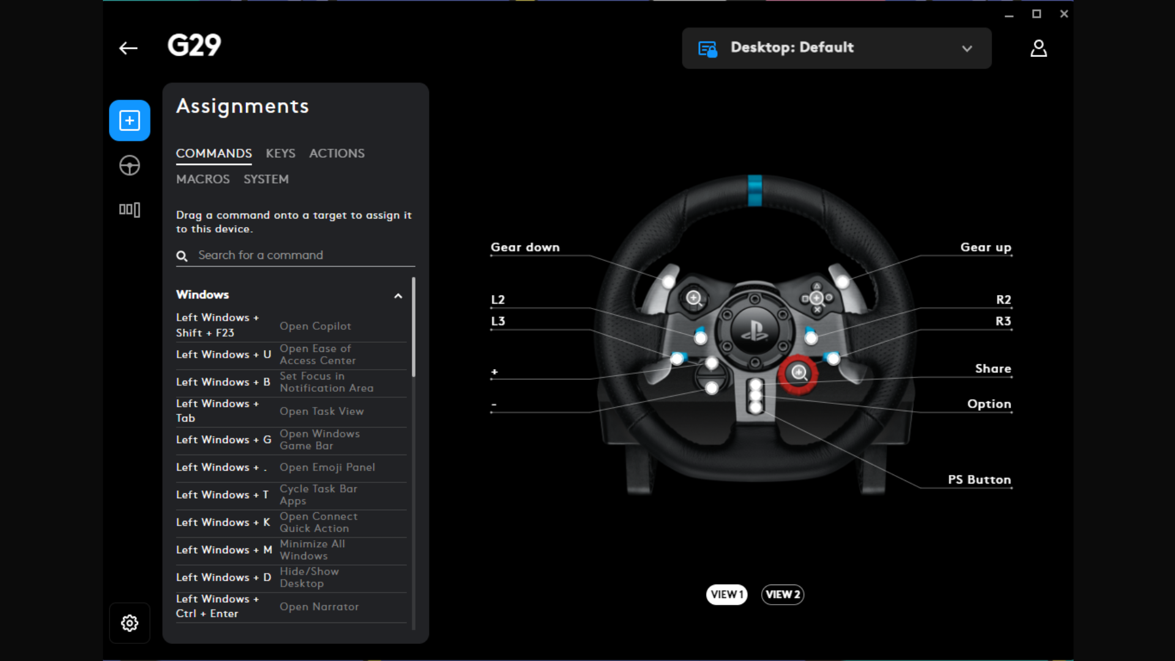Select the plus (+) assignment label
This screenshot has height=661, width=1175.
[494, 372]
